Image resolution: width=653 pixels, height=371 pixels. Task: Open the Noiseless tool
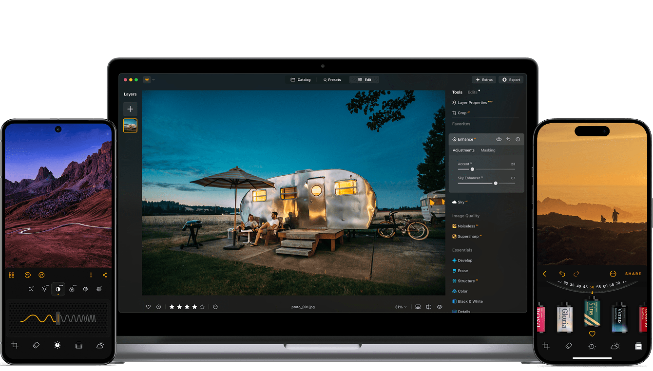465,226
